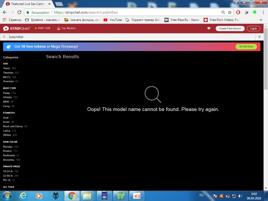Click the green lock security icon
Image resolution: width=268 pixels, height=201 pixels.
tap(28, 12)
